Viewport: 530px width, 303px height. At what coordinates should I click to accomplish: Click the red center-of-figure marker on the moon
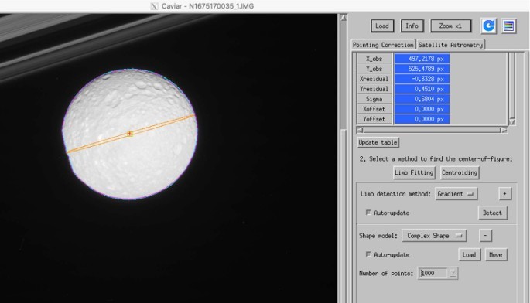[129, 134]
